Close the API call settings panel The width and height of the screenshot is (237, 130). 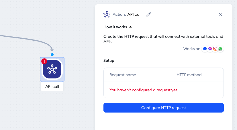click(x=220, y=14)
